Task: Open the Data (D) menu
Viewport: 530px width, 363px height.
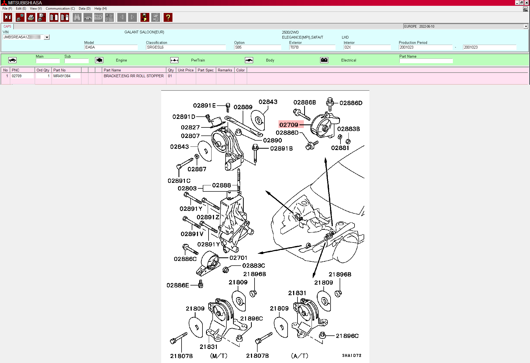Action: 84,9
